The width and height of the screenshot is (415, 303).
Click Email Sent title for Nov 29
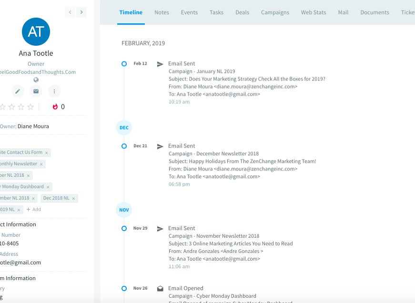pos(182,228)
